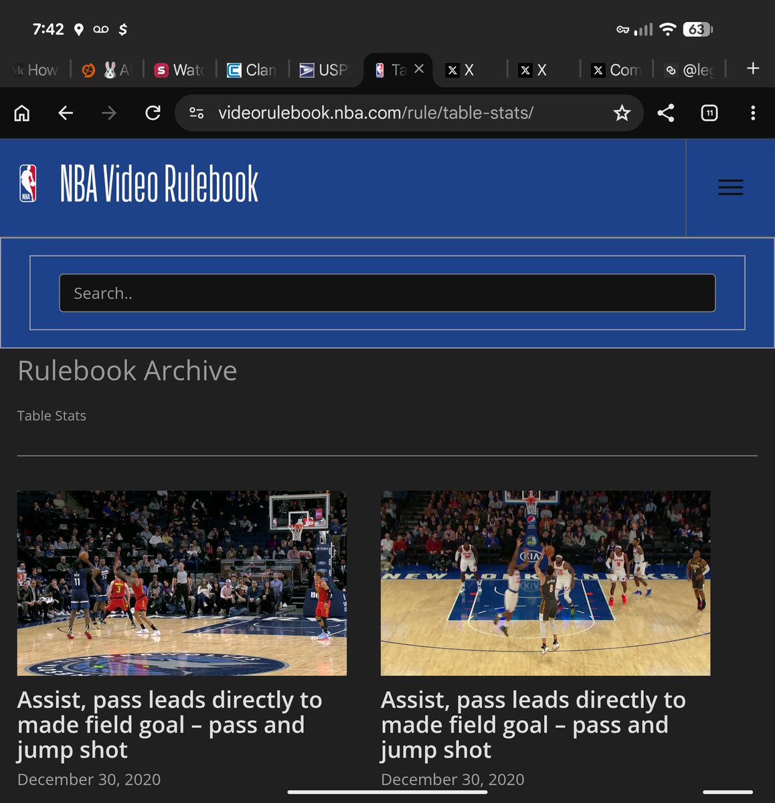Screen dimensions: 775x803
Task: Open tab switcher showing 11 tabs
Action: click(x=709, y=113)
